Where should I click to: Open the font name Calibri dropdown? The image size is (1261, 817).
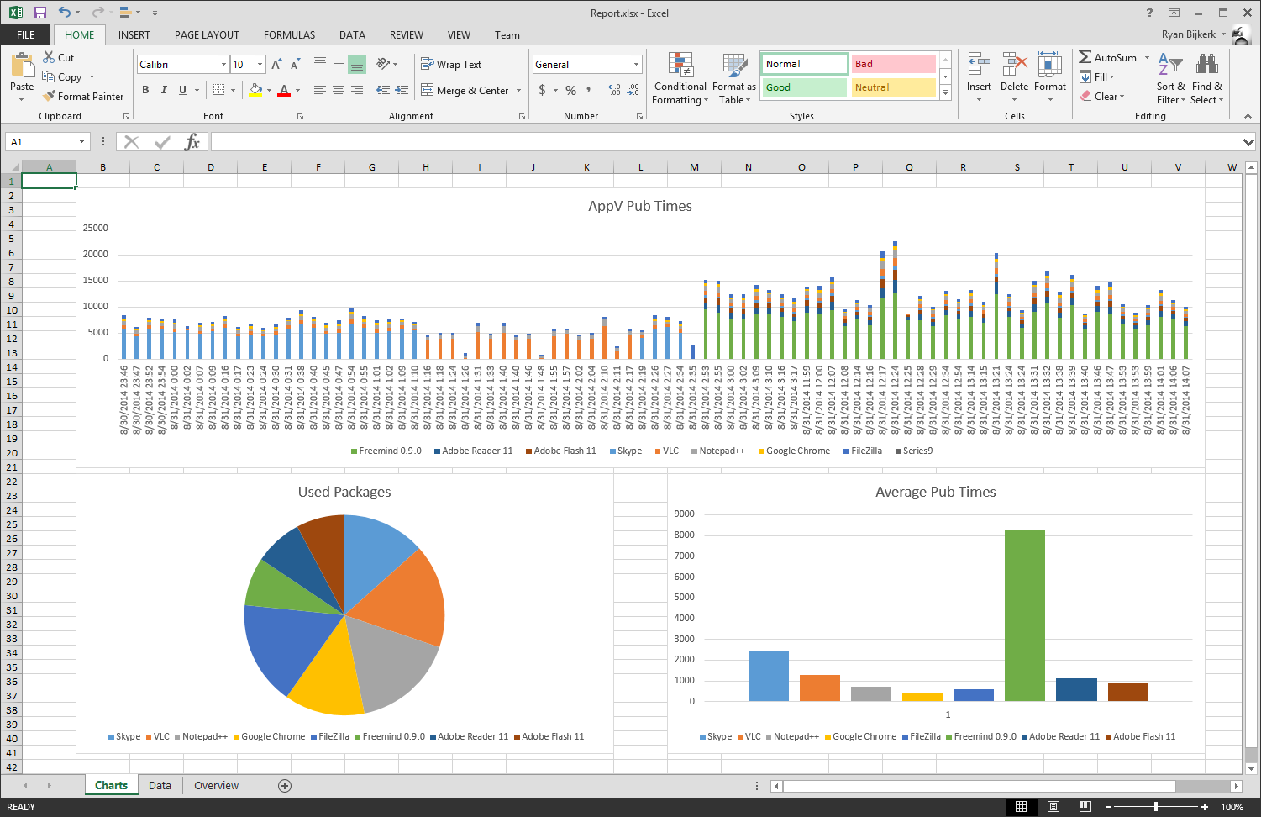point(223,64)
